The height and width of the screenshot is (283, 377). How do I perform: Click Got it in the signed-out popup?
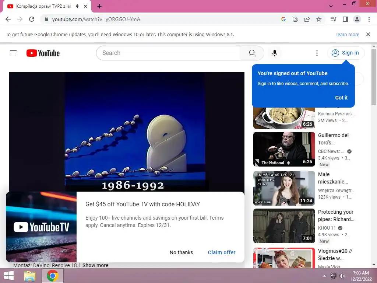pos(341,98)
